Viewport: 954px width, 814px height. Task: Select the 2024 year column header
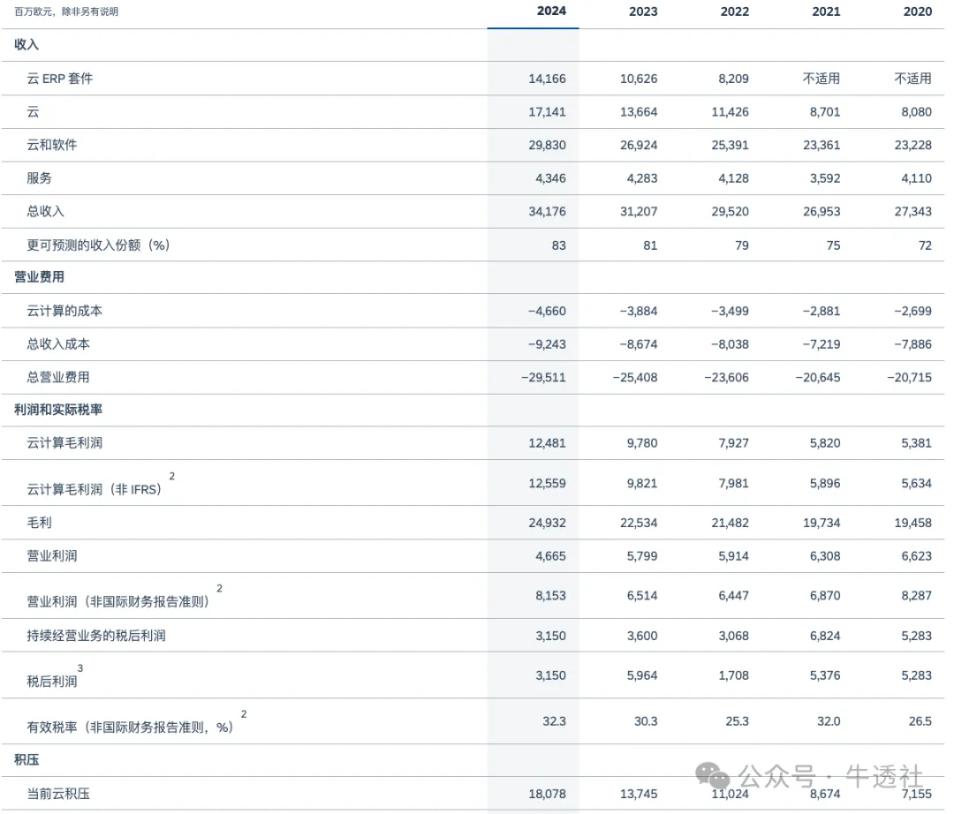550,11
